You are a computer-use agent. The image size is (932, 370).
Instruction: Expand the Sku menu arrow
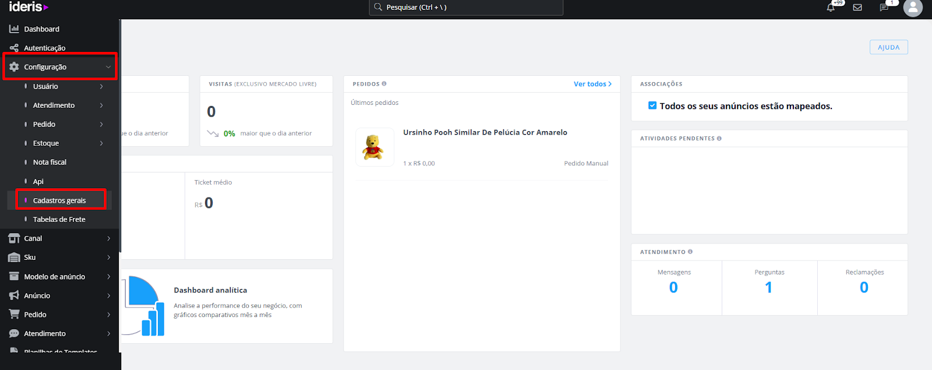[108, 258]
